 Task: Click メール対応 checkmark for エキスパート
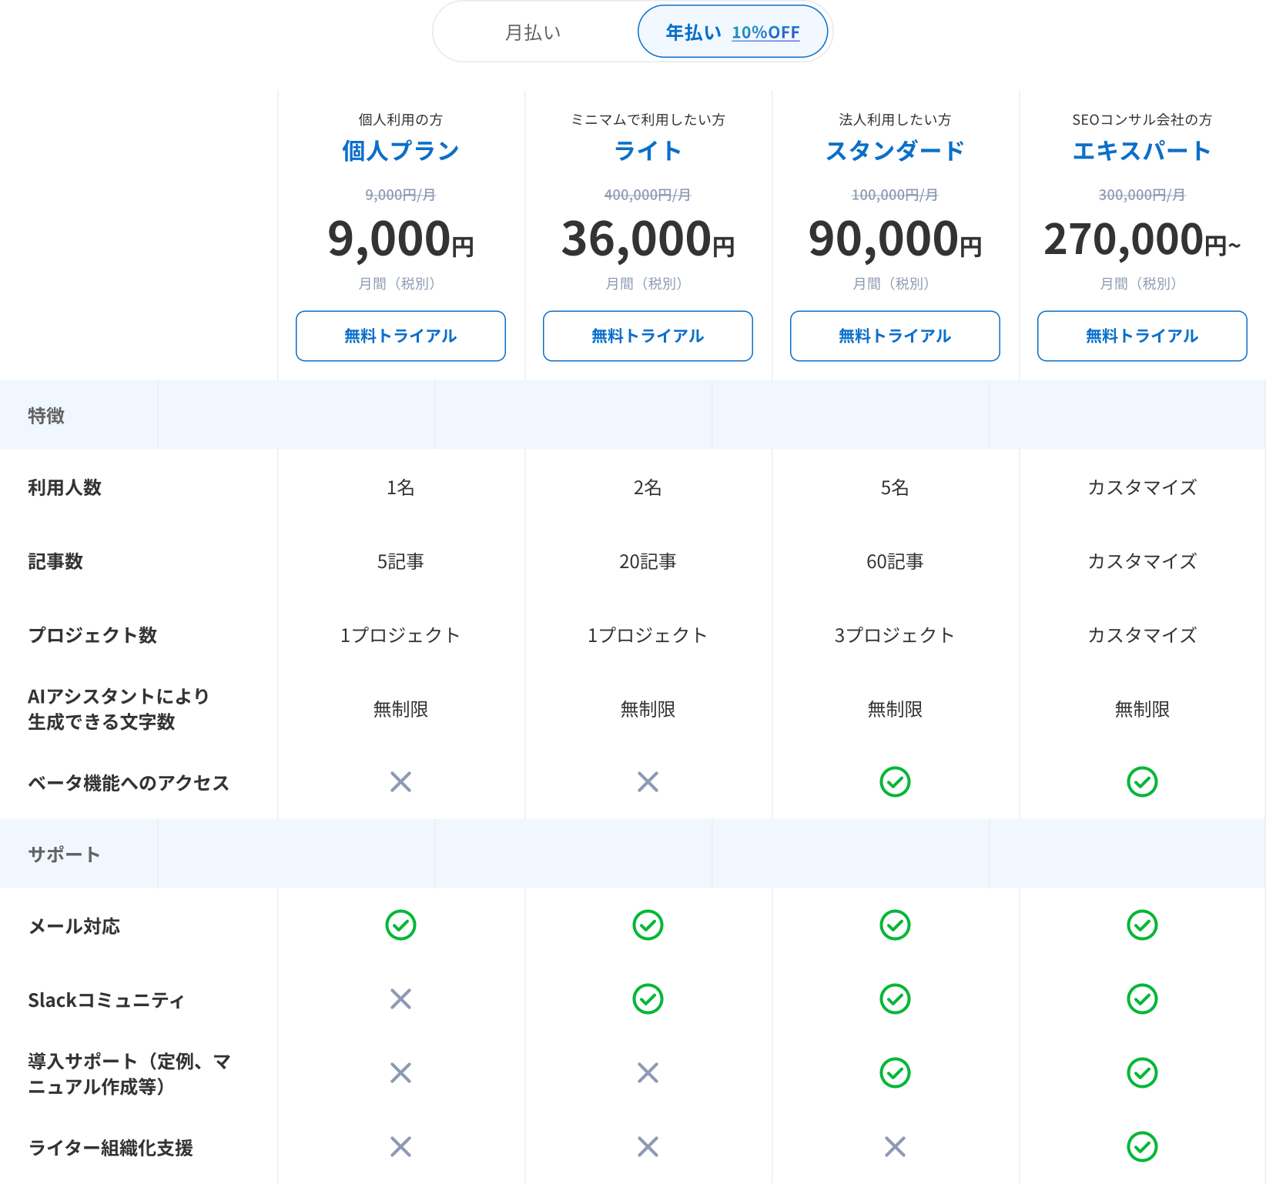[x=1142, y=925]
